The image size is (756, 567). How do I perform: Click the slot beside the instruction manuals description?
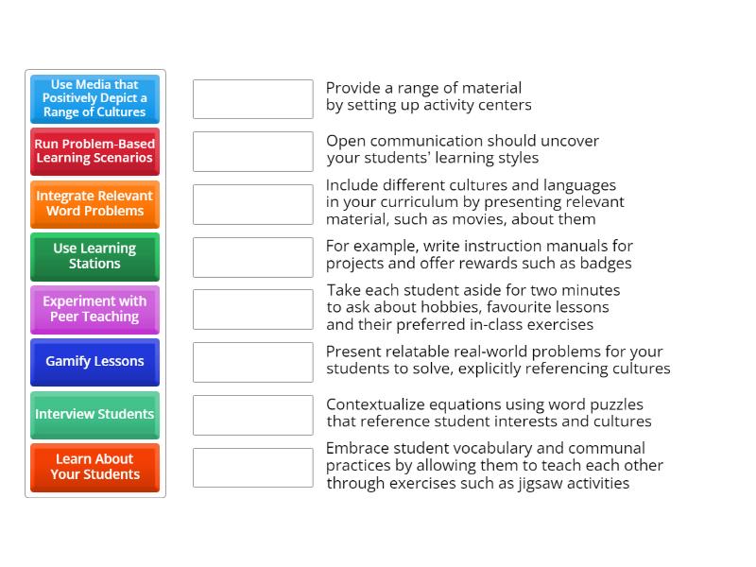pos(252,255)
